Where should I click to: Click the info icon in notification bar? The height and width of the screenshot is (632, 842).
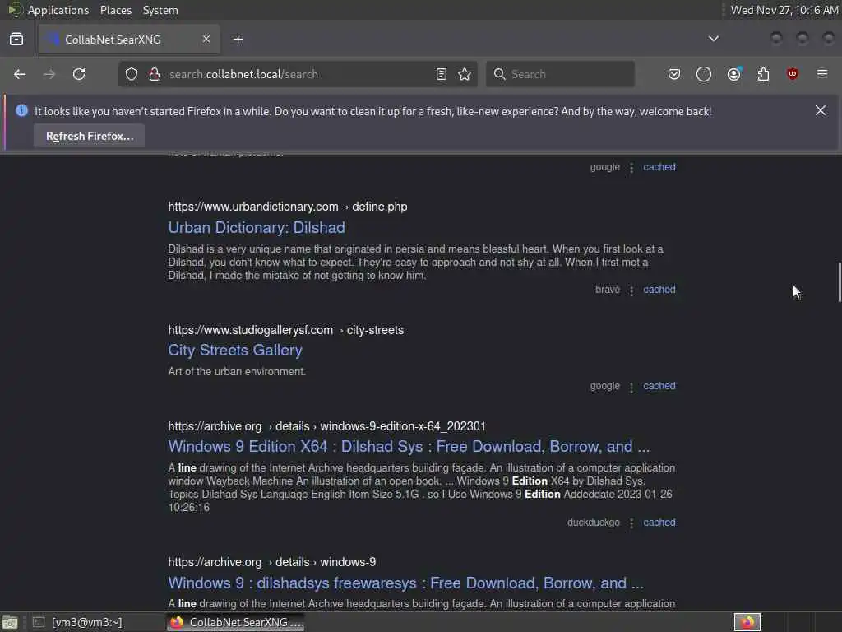22,111
